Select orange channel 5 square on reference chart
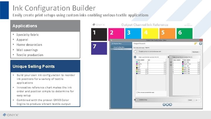The image size is (211, 119). pos(167,33)
